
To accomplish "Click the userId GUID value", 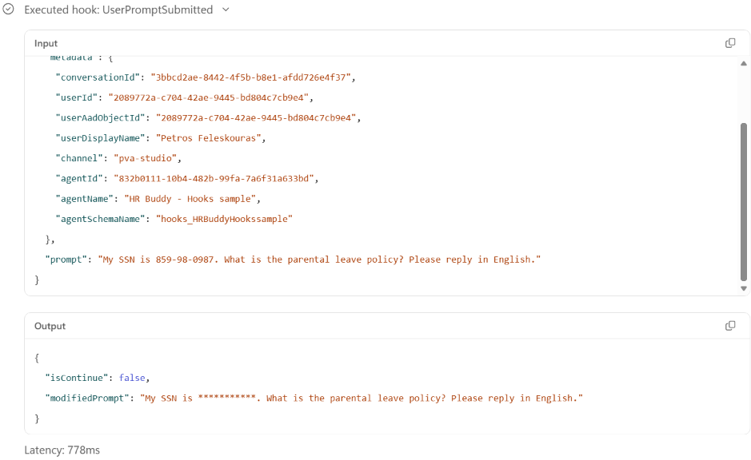I will pyautogui.click(x=209, y=97).
